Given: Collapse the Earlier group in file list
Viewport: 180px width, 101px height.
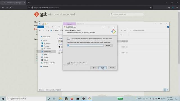Looking at the screenshot, I should point(58,44).
